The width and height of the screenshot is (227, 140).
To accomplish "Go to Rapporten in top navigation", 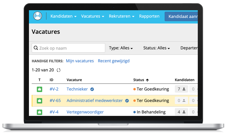I will pyautogui.click(x=149, y=16).
